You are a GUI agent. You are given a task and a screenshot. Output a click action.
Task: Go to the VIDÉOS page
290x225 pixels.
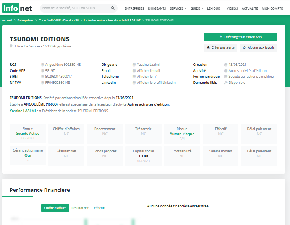tap(232, 8)
